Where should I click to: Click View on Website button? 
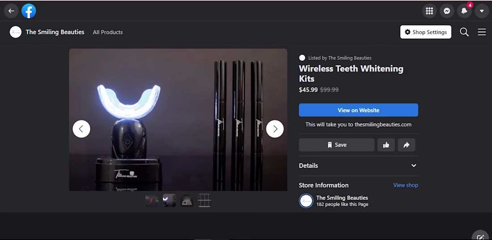tap(358, 110)
